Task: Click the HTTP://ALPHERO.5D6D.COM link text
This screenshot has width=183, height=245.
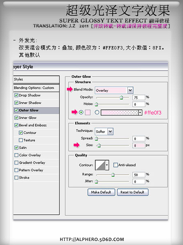Action: click(x=92, y=239)
